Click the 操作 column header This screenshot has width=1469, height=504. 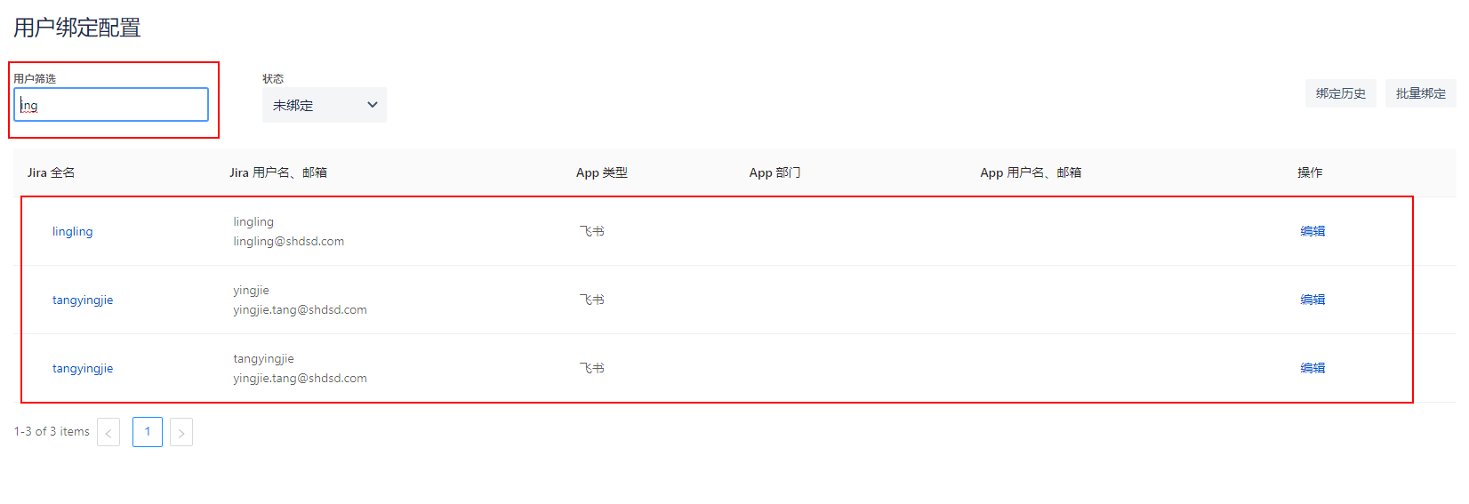coord(1309,172)
